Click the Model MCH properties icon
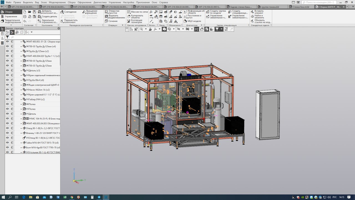This screenshot has height=200, width=355. click(x=185, y=21)
